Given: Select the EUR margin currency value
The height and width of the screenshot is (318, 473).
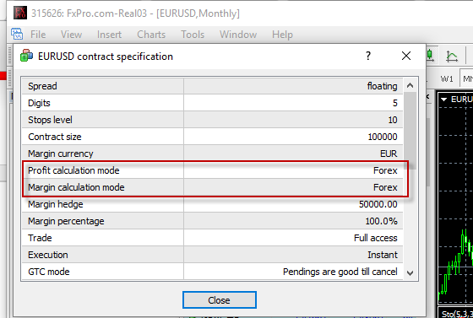Looking at the screenshot, I should pyautogui.click(x=389, y=154).
